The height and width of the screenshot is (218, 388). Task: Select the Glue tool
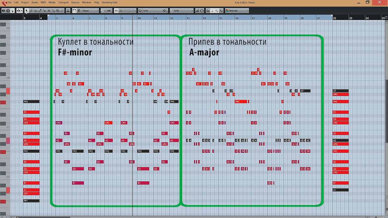coord(53,11)
